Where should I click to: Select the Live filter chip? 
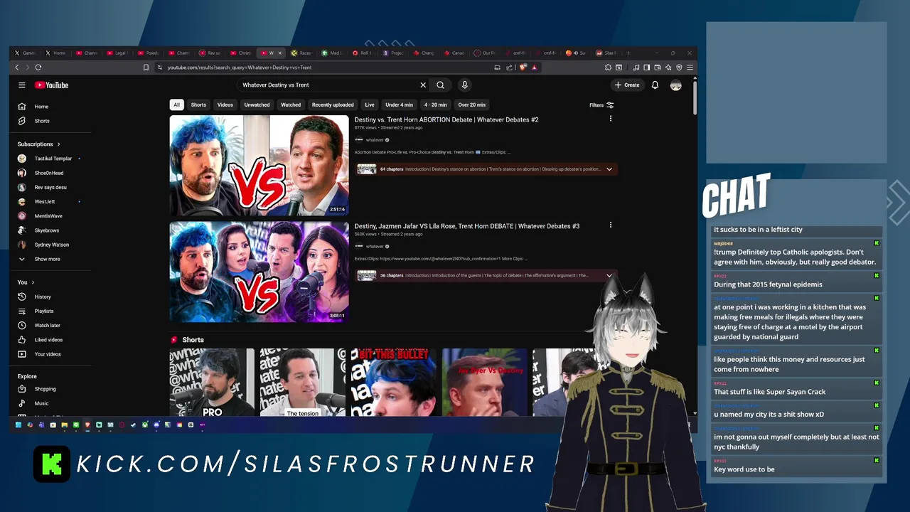click(x=370, y=105)
